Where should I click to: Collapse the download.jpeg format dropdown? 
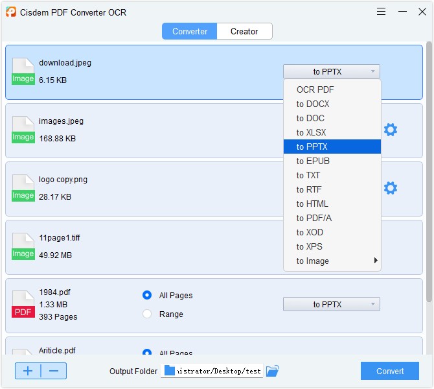[x=331, y=71]
